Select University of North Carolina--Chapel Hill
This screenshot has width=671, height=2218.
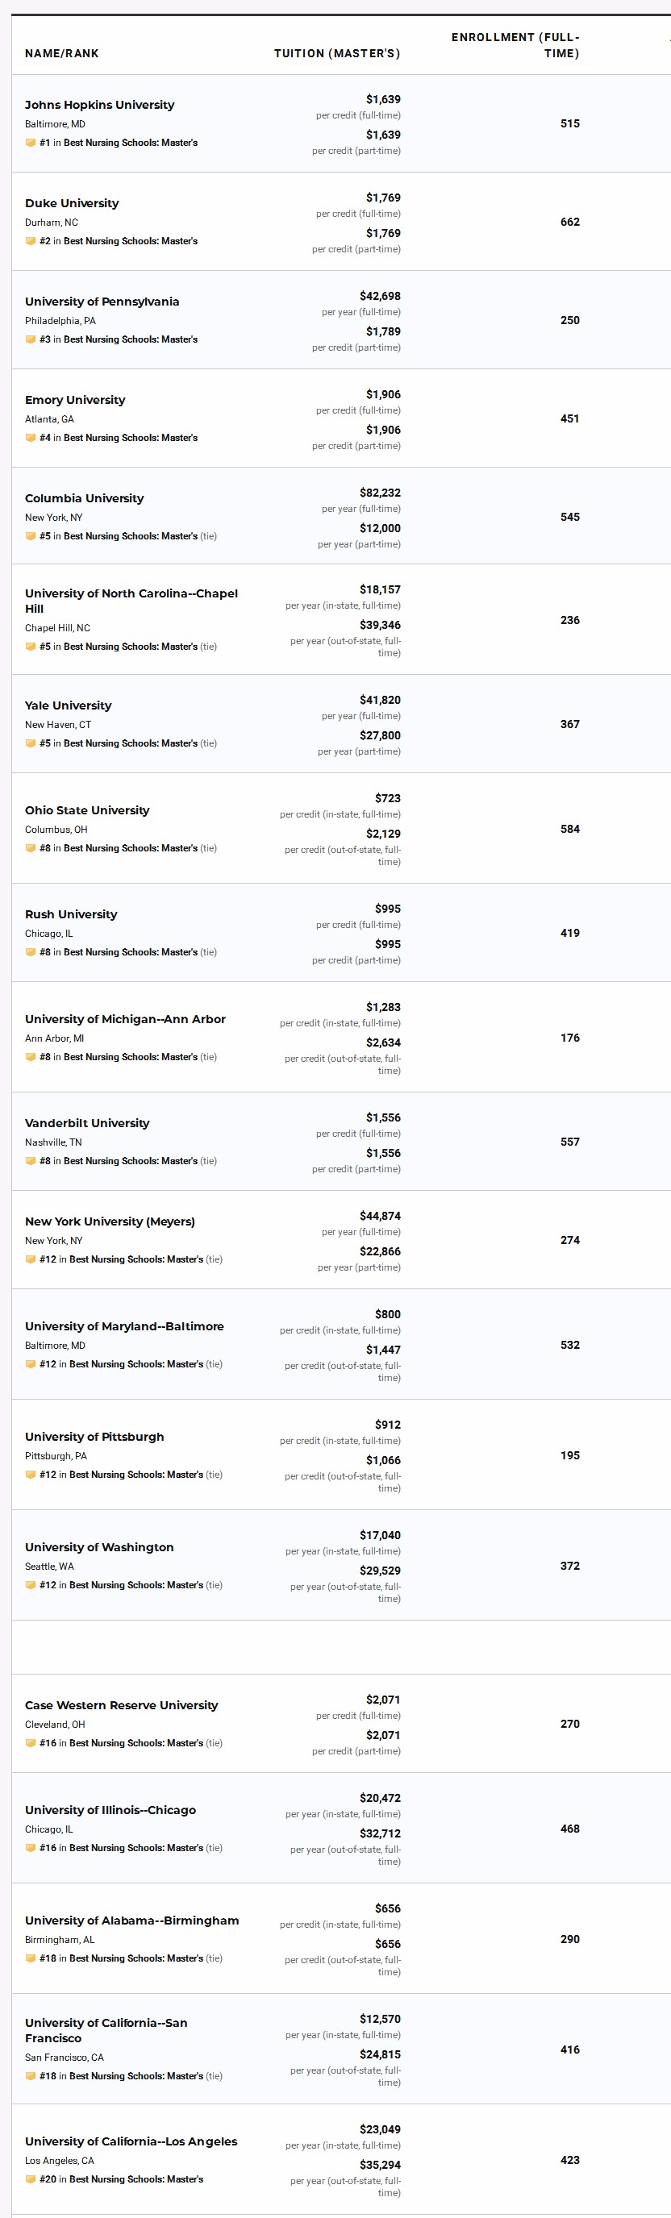(x=131, y=601)
